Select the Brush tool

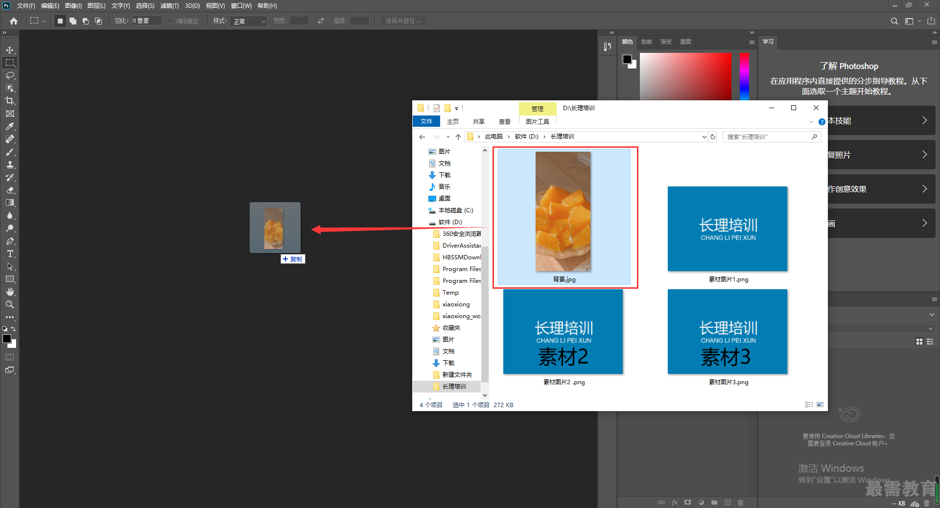(10, 152)
